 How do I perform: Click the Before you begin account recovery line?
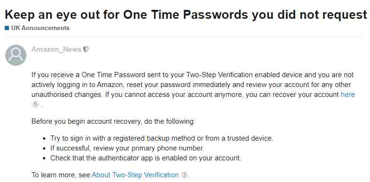pyautogui.click(x=113, y=122)
